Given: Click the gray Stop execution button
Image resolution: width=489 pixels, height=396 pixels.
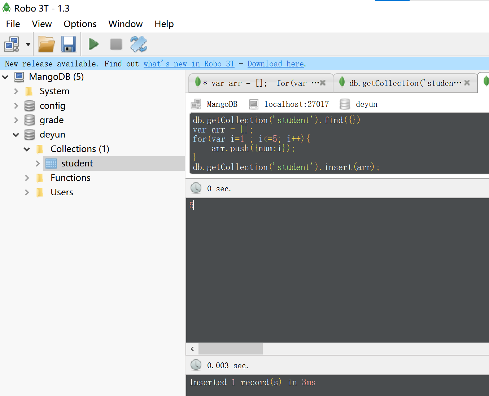Looking at the screenshot, I should [x=116, y=44].
